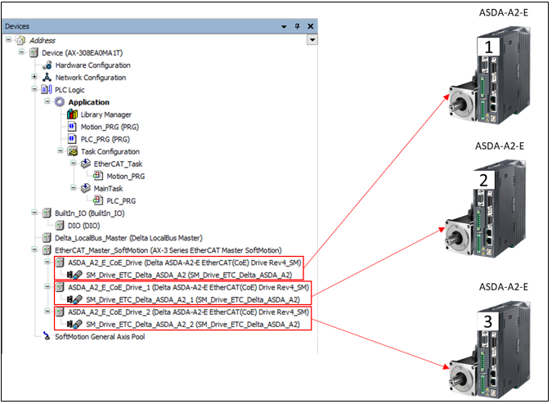Select ASDA_A2_E_CoE_Drive_2 device entry
Viewport: 552px width, 404px height.
pos(188,312)
